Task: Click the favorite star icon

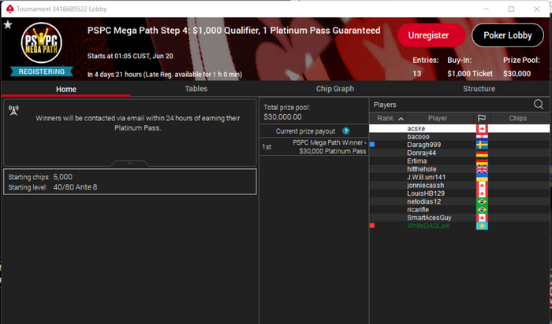Action: tap(8, 24)
